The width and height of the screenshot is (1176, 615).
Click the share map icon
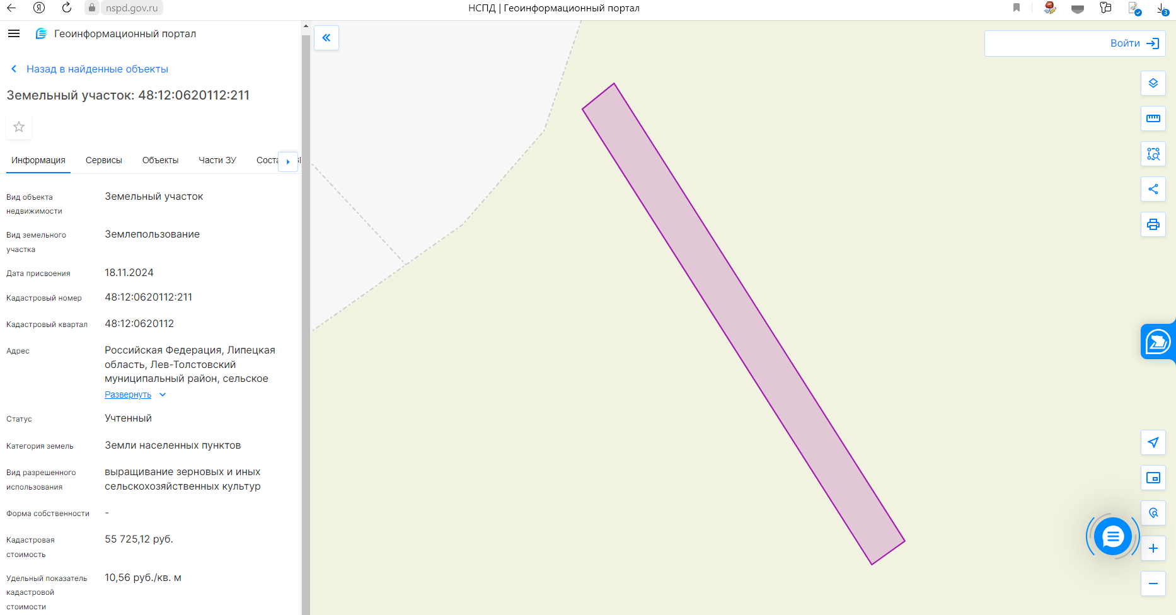1153,189
